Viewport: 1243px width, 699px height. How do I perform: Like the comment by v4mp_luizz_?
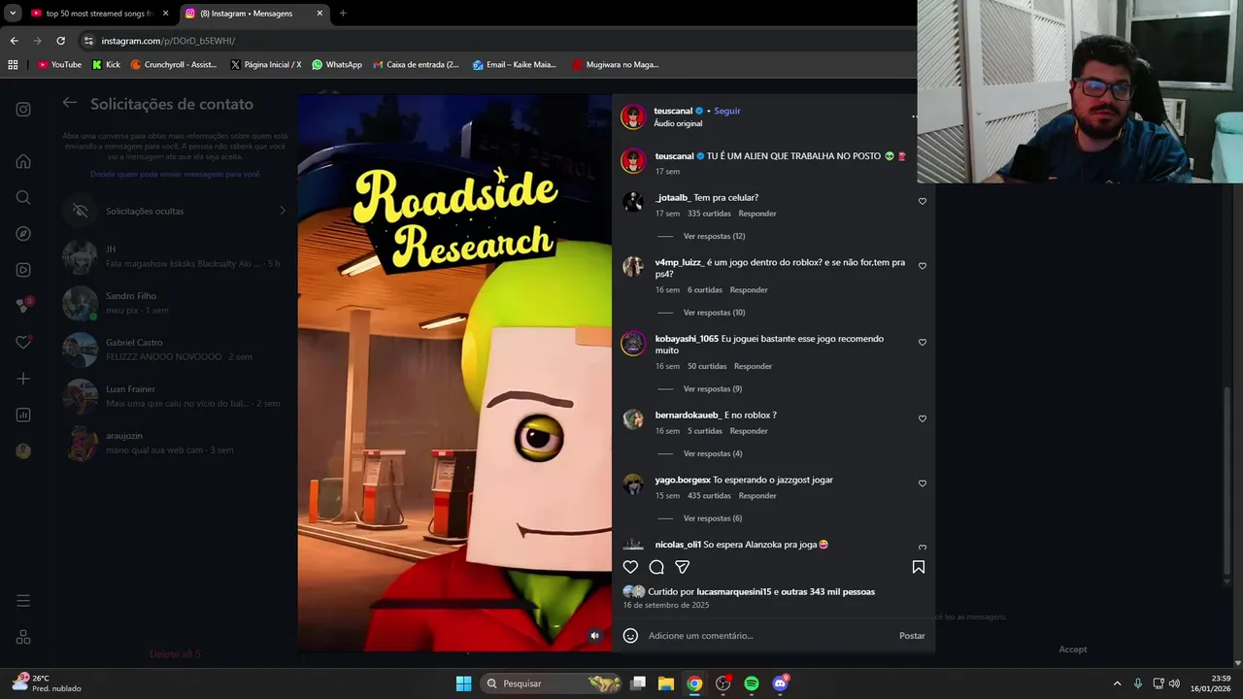click(923, 266)
